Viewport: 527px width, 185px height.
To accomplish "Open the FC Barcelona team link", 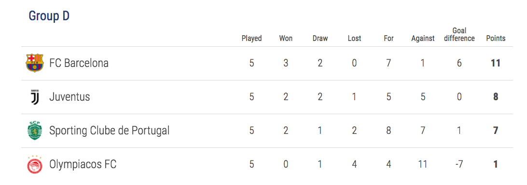I will [x=79, y=63].
